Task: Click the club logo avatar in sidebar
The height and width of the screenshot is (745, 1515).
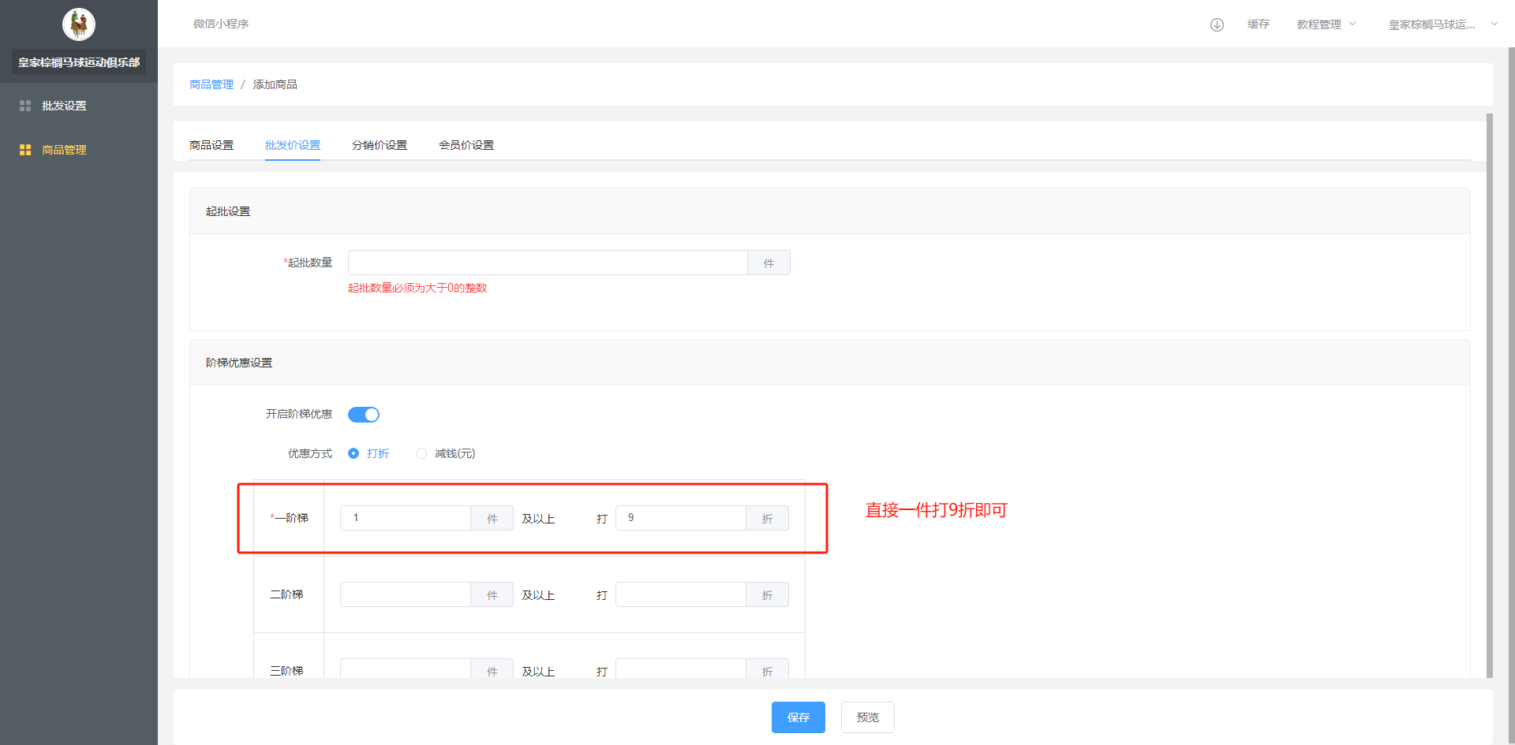Action: (x=79, y=24)
